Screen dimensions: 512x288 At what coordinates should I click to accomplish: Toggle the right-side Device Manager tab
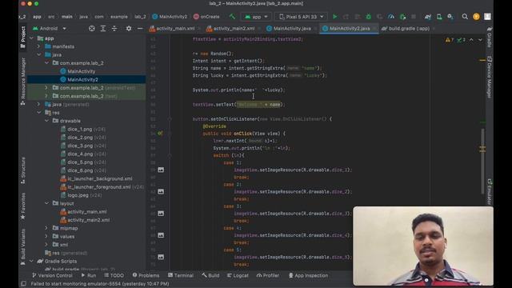click(x=489, y=77)
